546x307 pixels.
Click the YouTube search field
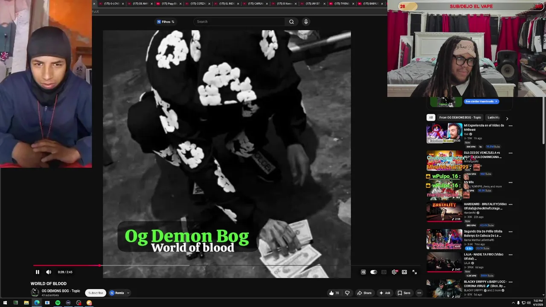click(240, 22)
